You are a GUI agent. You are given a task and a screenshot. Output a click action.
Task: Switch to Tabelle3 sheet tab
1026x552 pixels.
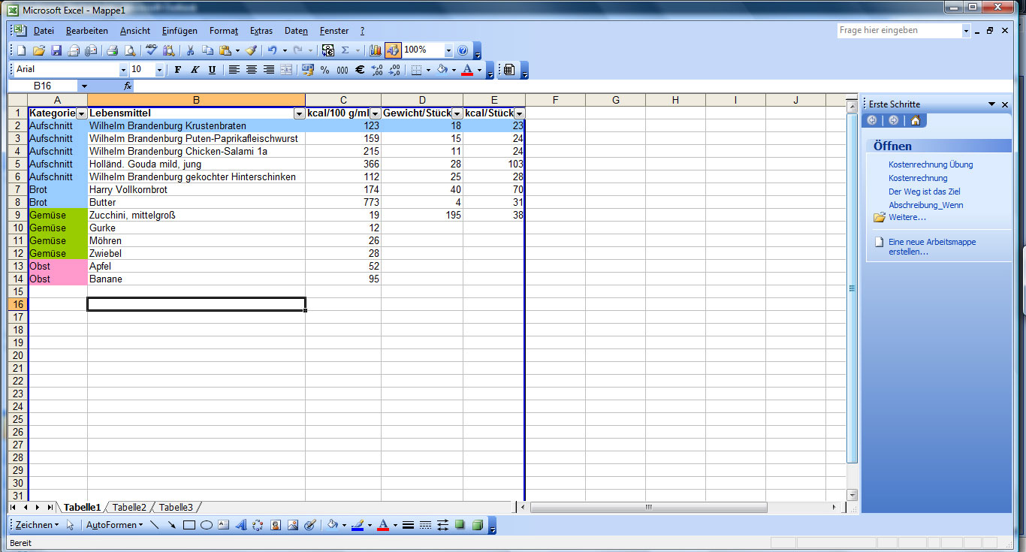[x=176, y=508]
